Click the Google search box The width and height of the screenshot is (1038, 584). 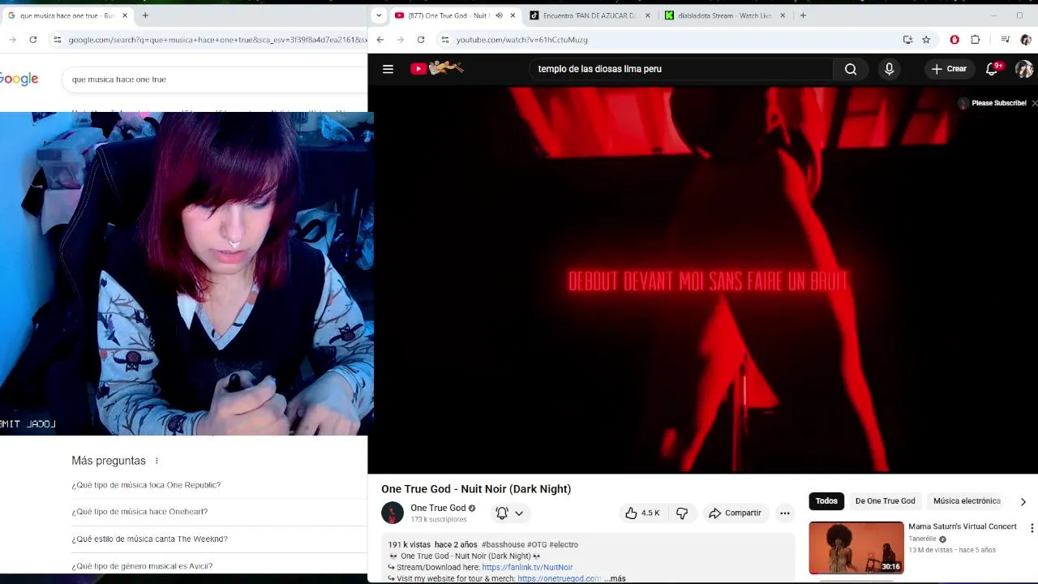[215, 79]
